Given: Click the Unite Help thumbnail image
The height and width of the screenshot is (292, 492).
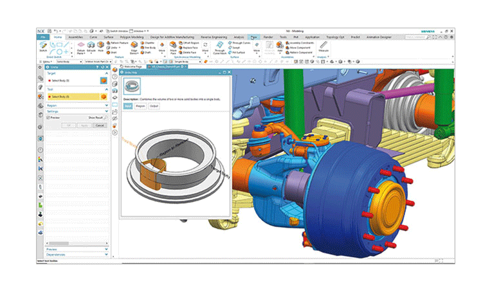Looking at the screenshot, I should [x=132, y=86].
